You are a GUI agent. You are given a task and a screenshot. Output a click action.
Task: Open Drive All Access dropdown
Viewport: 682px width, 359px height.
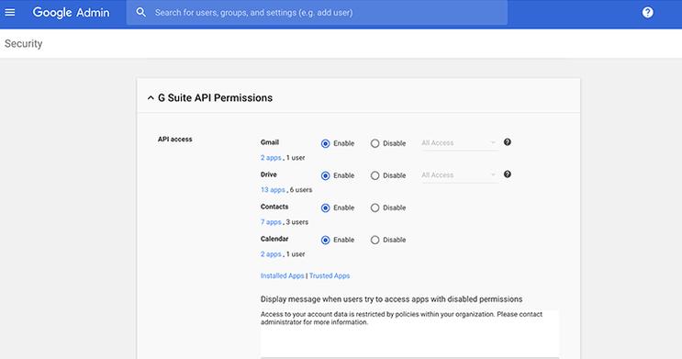point(459,175)
